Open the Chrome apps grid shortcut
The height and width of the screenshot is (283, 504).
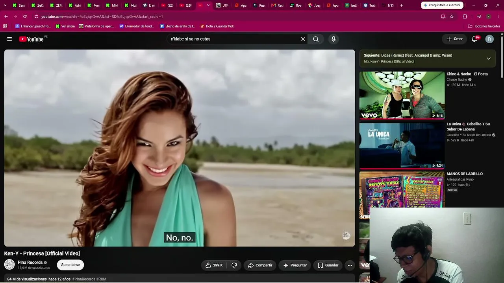point(5,26)
